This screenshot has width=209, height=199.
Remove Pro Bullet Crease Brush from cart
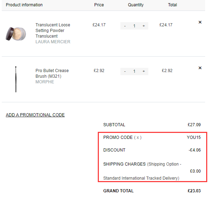(200, 68)
